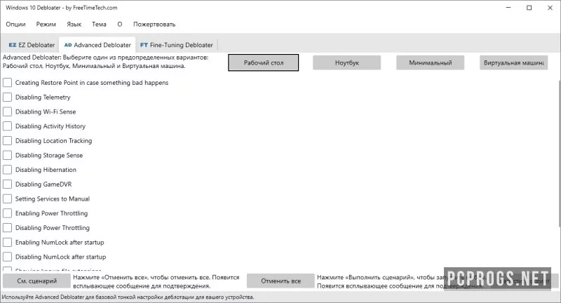Select the Ноутбук preset button

[346, 62]
